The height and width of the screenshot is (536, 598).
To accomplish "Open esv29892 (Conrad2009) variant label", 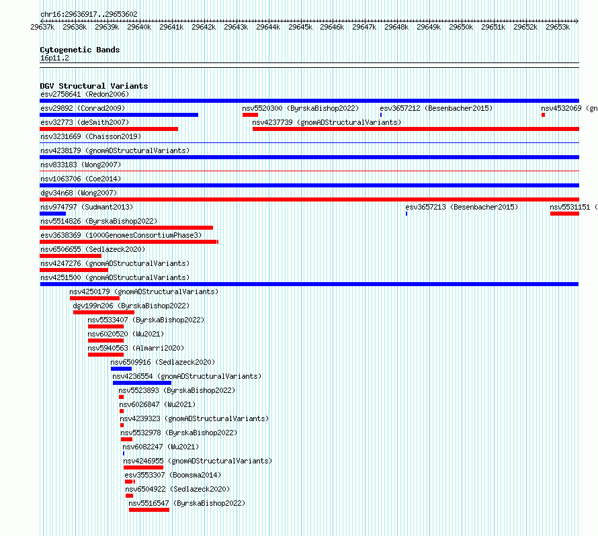I will coord(83,108).
